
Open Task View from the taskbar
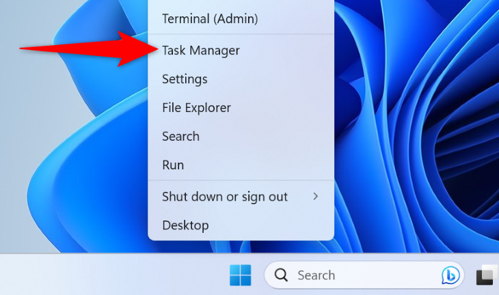[x=485, y=276]
